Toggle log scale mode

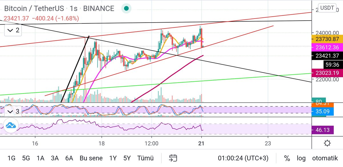point(301,158)
